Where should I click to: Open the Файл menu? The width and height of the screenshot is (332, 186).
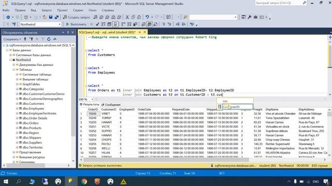(x=6, y=10)
